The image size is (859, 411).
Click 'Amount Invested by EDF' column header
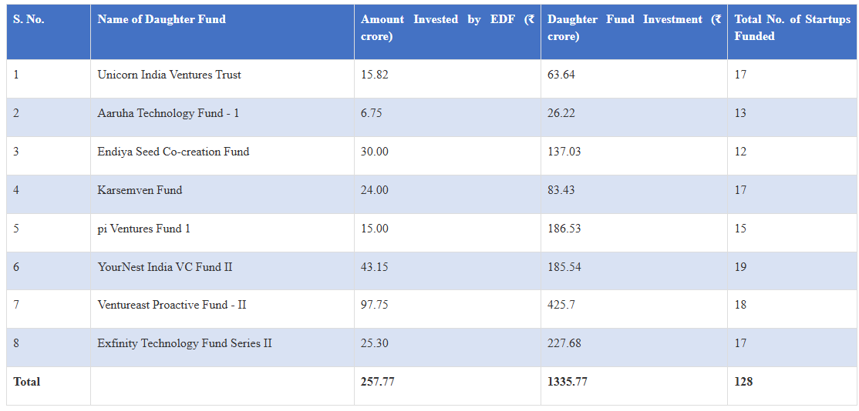pyautogui.click(x=447, y=28)
